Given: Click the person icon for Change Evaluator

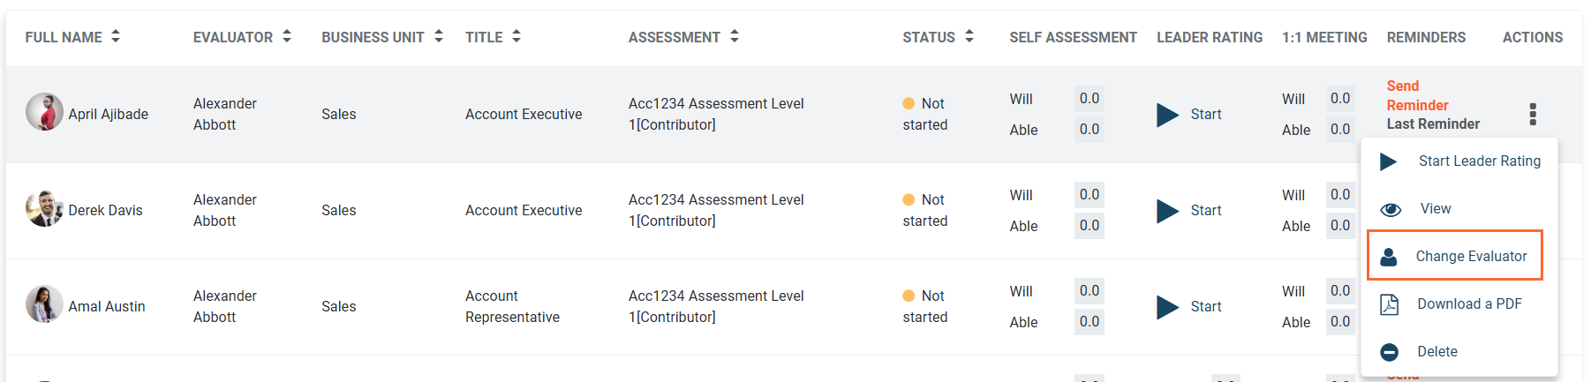Looking at the screenshot, I should (x=1389, y=257).
